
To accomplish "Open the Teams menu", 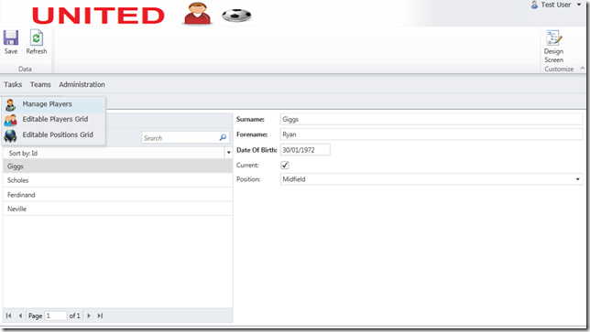I will click(40, 84).
